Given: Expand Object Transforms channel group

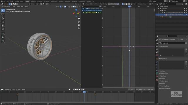Looking at the screenshot, I should [x=83, y=12].
